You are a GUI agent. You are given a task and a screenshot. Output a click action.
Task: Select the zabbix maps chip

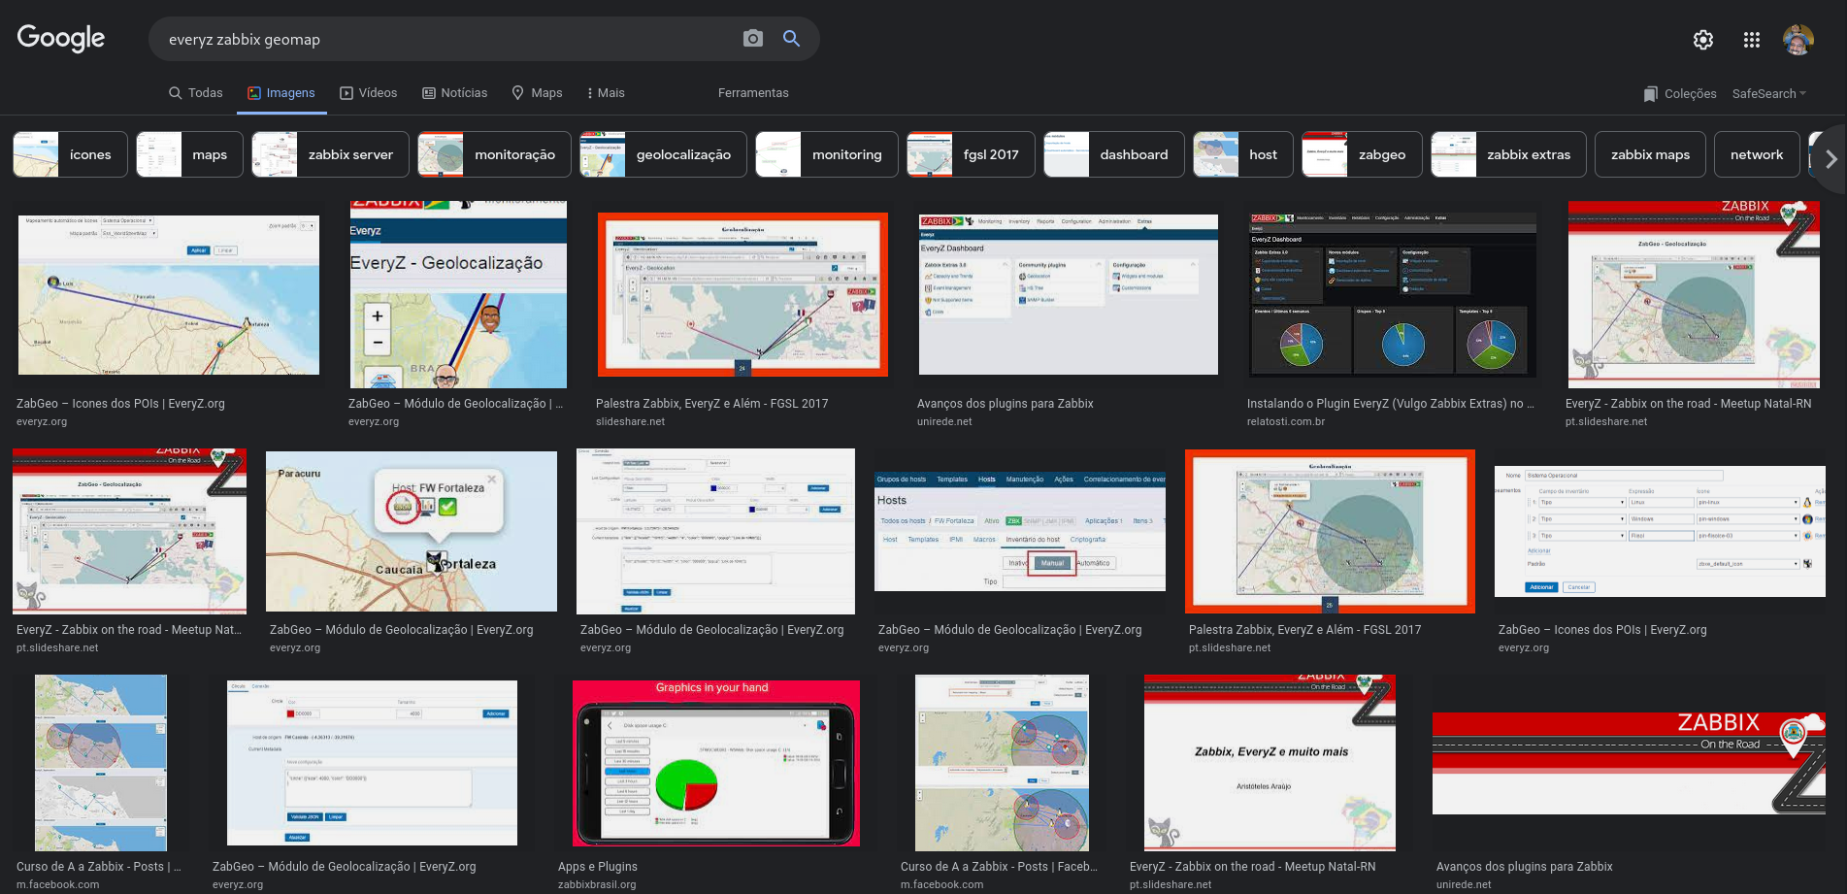coord(1650,154)
